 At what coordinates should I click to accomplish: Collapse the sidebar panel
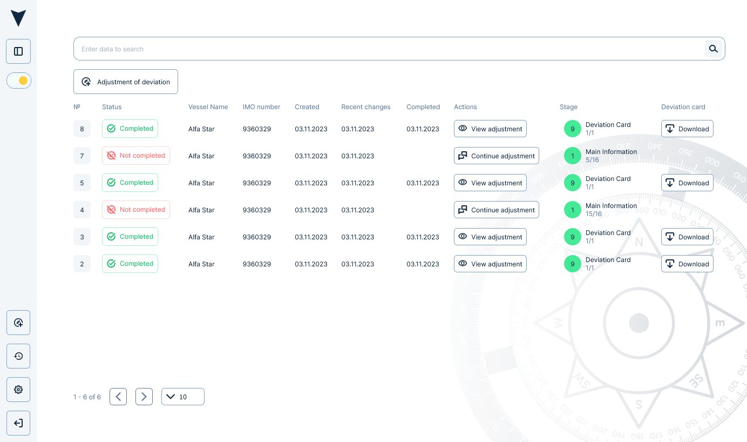click(x=18, y=51)
